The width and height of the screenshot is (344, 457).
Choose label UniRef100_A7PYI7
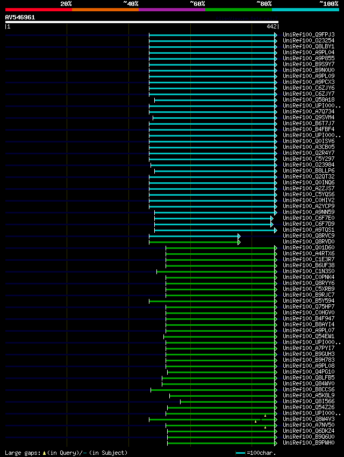309,348
